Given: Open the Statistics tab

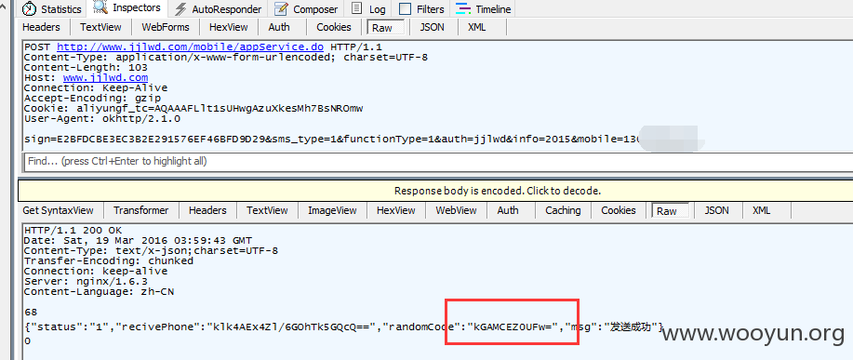Looking at the screenshot, I should tap(52, 9).
